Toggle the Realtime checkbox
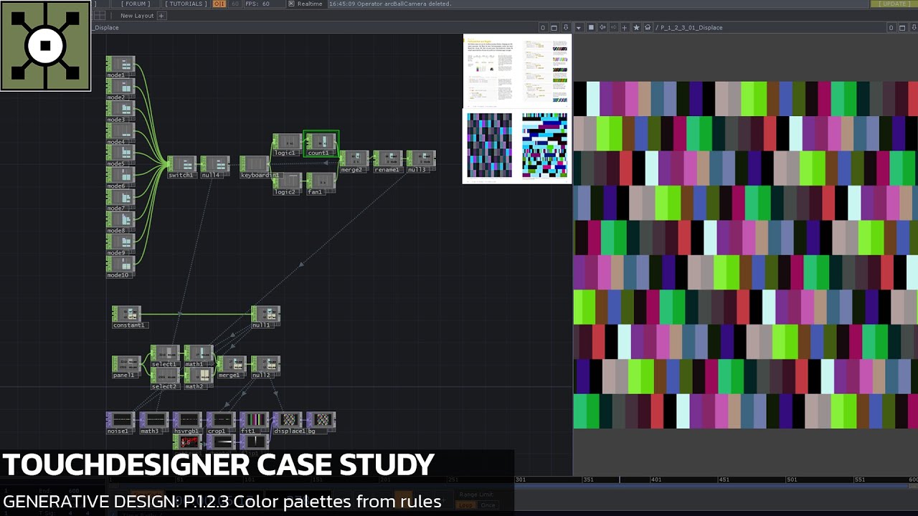918x516 pixels. tap(291, 4)
